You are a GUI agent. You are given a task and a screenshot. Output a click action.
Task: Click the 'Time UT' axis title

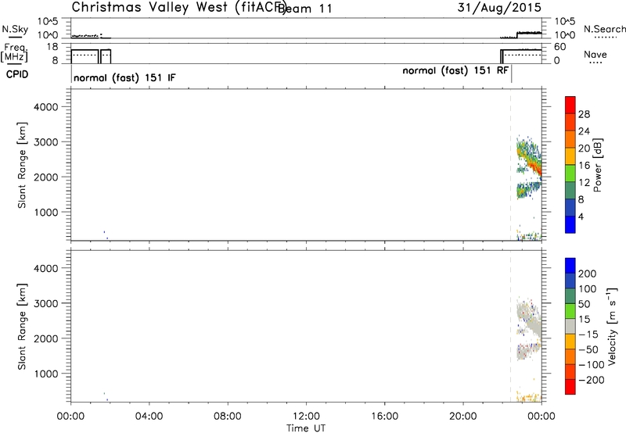click(306, 428)
